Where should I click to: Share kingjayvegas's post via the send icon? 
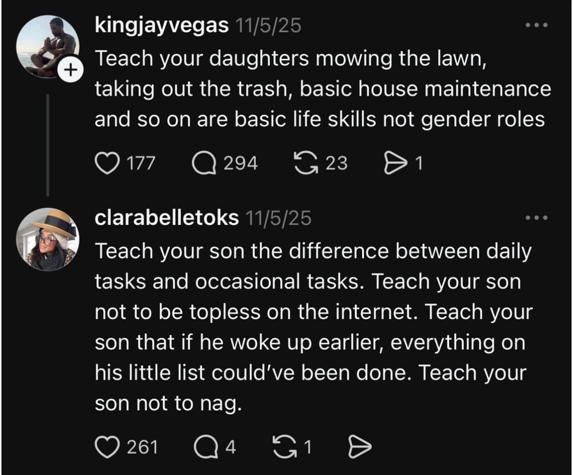tap(397, 163)
